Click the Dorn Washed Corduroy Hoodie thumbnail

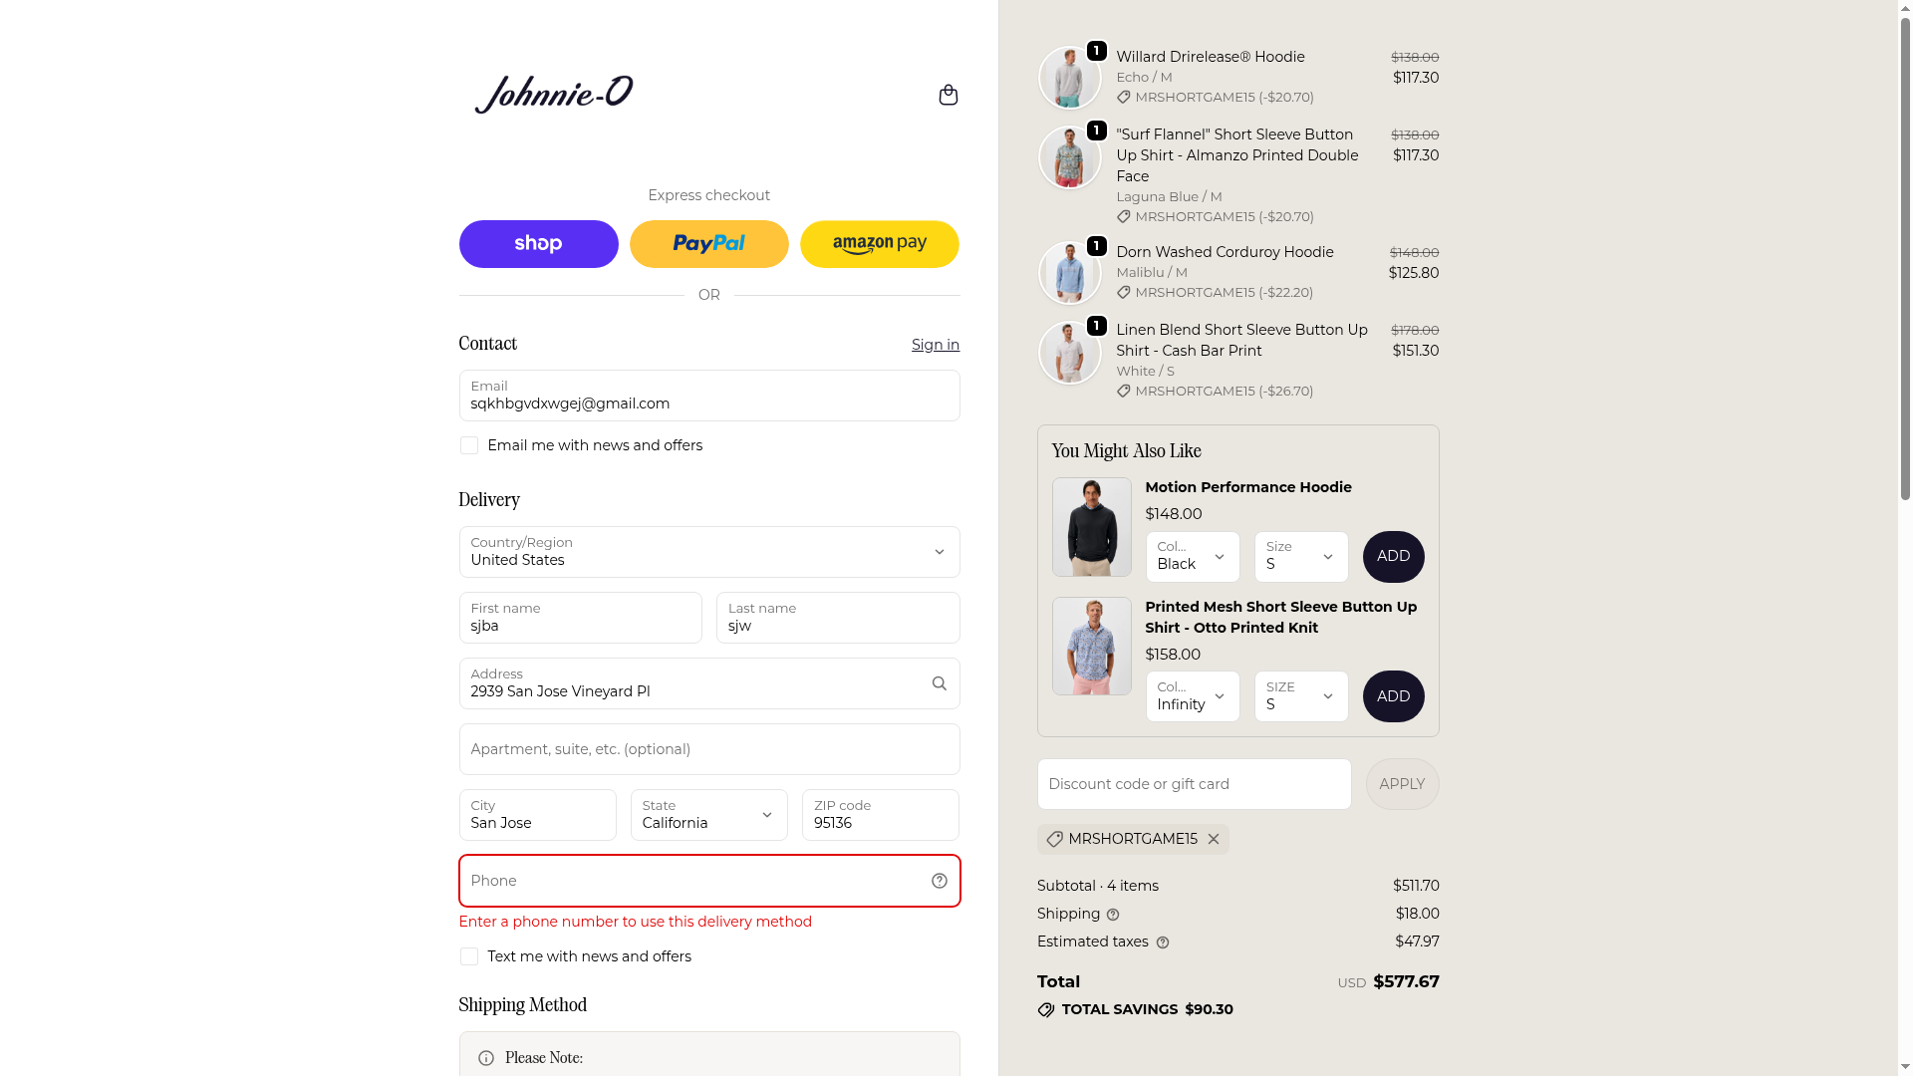point(1070,273)
